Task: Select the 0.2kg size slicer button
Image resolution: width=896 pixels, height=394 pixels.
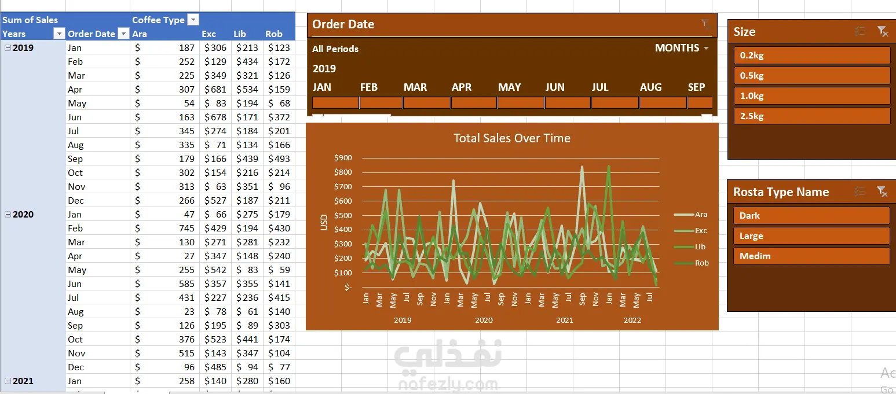Action: (812, 56)
